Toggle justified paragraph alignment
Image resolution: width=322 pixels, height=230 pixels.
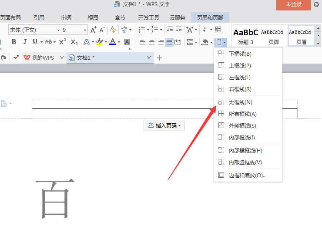coord(169,42)
